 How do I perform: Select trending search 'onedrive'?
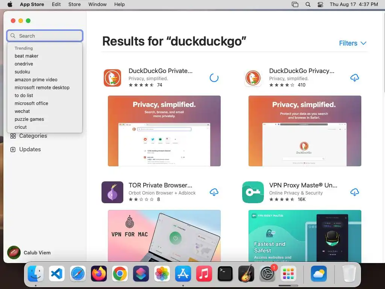point(24,64)
